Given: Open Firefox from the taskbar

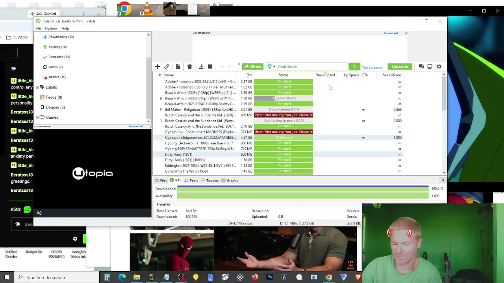Looking at the screenshot, I should coord(255,277).
